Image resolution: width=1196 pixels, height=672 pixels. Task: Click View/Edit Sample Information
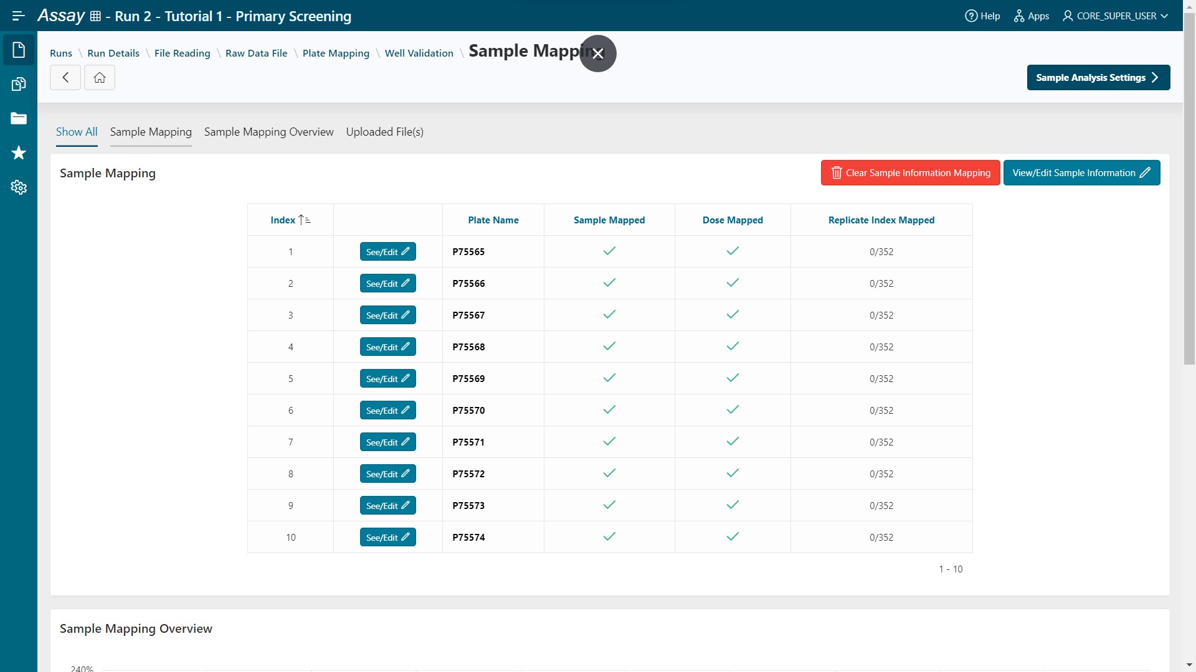(x=1081, y=173)
